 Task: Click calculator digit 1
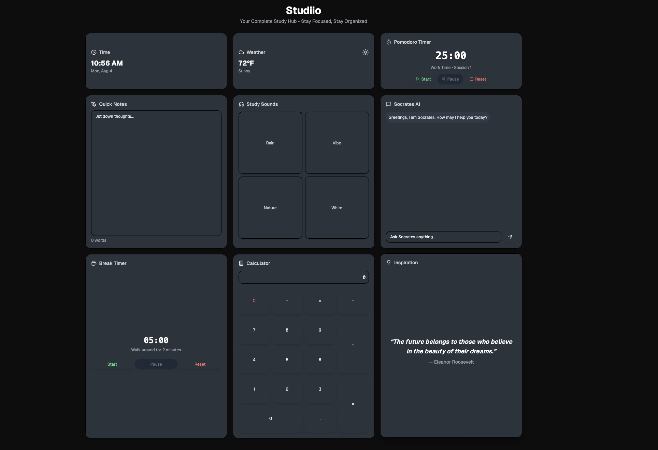254,389
